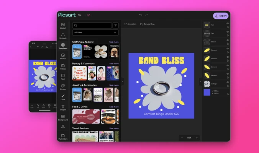Open the Layout panel in sidebar
The height and width of the screenshot is (153, 259).
click(63, 26)
